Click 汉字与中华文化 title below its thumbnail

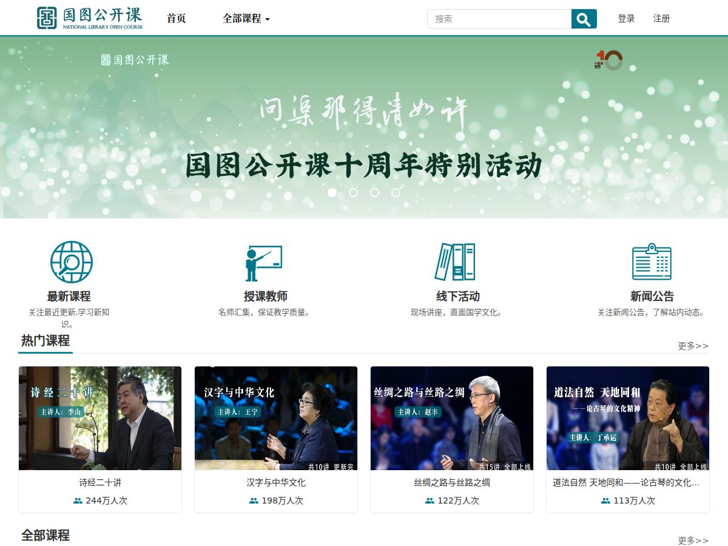tap(276, 483)
